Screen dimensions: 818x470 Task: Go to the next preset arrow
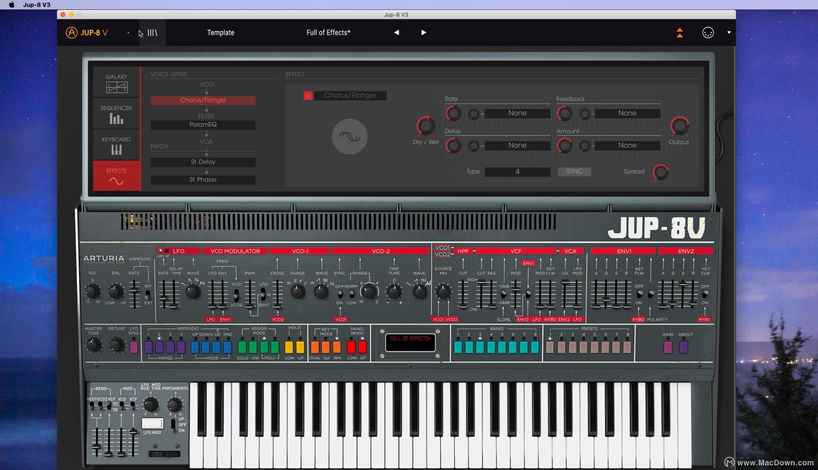tap(423, 33)
